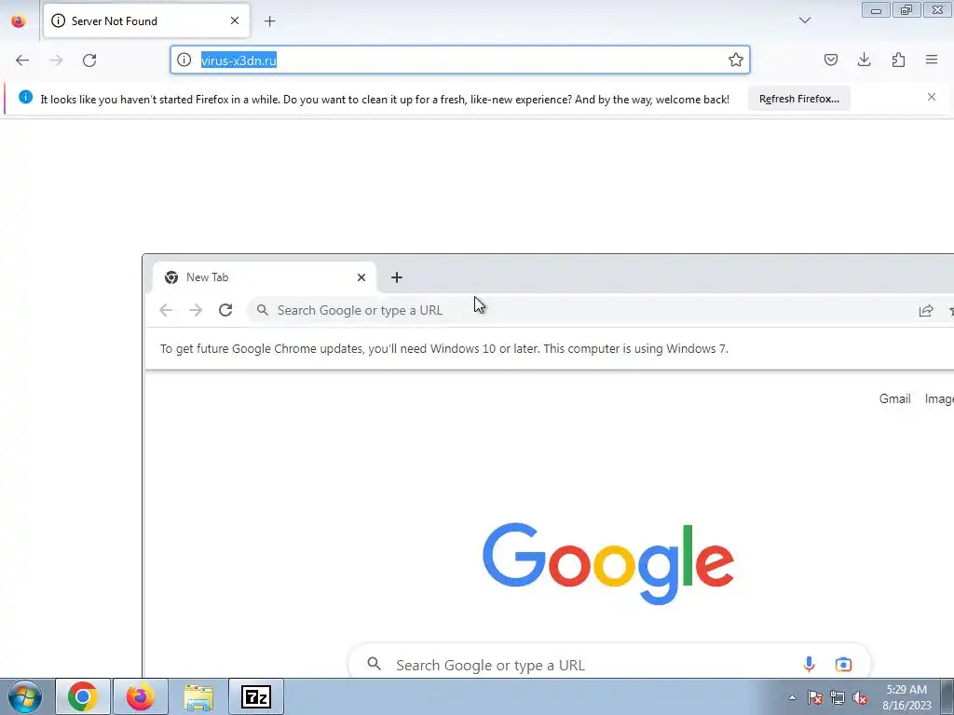The width and height of the screenshot is (954, 715).
Task: Close the Server Not Found tab
Action: coord(235,20)
